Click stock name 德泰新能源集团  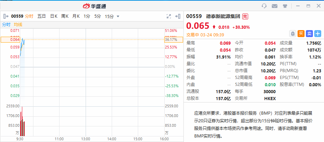(223, 16)
